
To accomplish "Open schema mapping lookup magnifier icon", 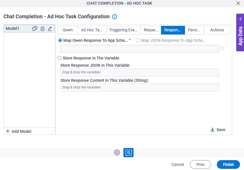I will (222, 48).
